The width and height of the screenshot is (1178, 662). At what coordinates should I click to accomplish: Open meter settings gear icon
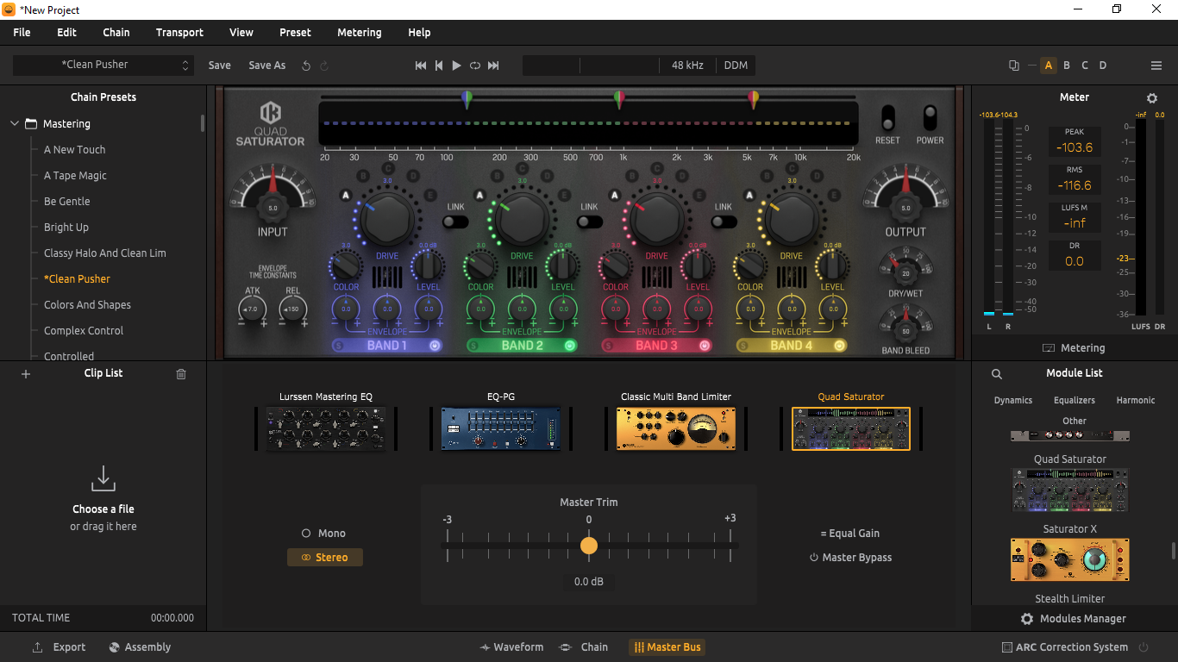coord(1152,98)
